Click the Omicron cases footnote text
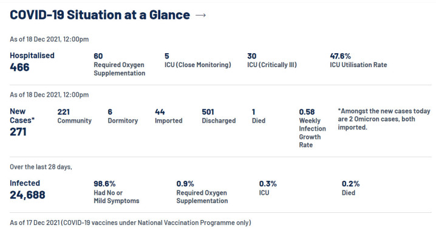436x231 pixels. pyautogui.click(x=384, y=119)
